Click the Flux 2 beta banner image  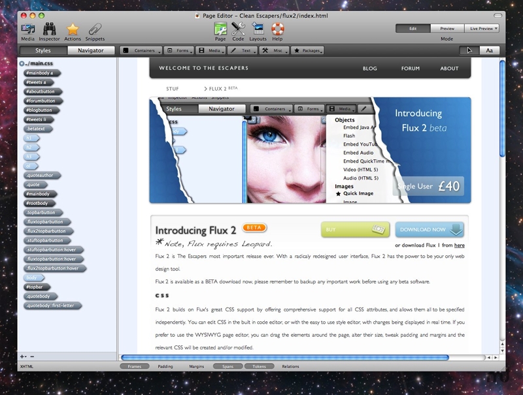(310, 150)
